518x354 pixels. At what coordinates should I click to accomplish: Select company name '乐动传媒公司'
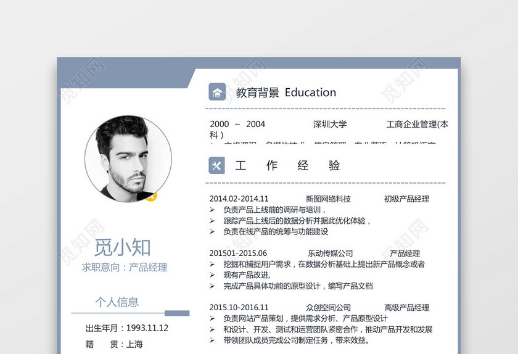331,253
